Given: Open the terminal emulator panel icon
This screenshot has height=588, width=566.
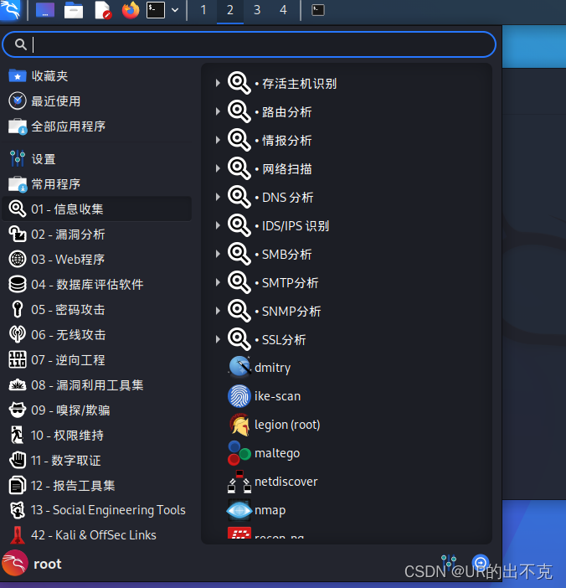Looking at the screenshot, I should click(156, 10).
